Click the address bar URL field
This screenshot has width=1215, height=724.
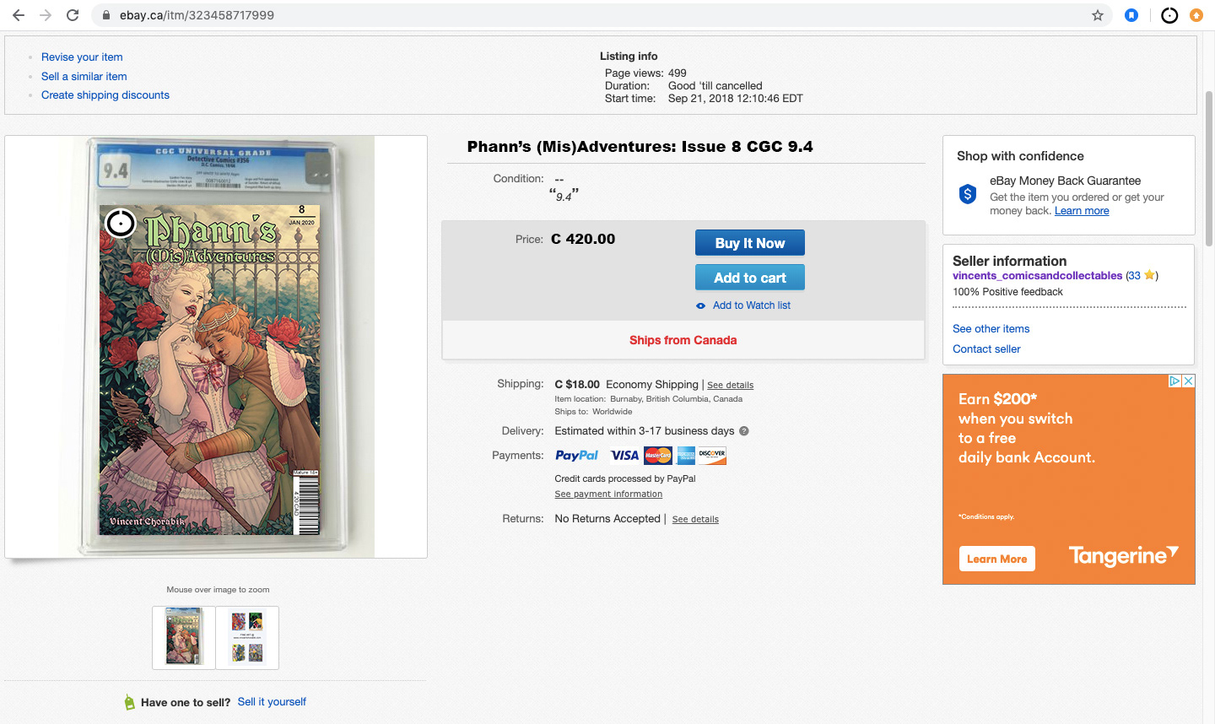[591, 15]
